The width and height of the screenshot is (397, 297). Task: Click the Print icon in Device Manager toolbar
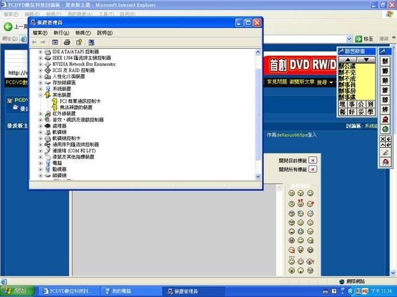coord(67,42)
